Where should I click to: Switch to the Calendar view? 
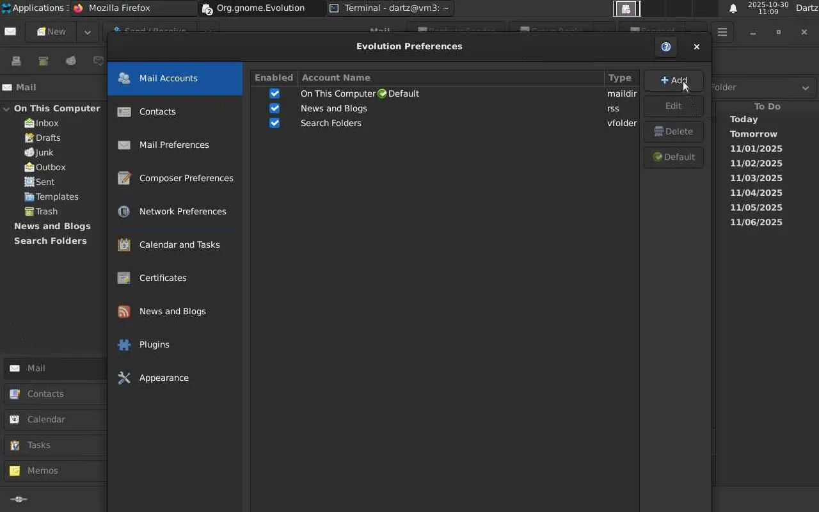point(55,419)
